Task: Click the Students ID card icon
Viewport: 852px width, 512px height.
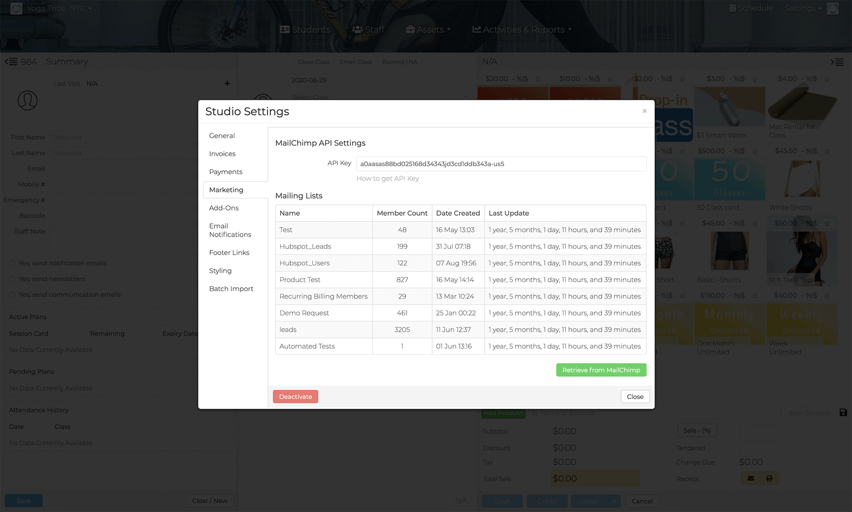Action: pos(285,29)
